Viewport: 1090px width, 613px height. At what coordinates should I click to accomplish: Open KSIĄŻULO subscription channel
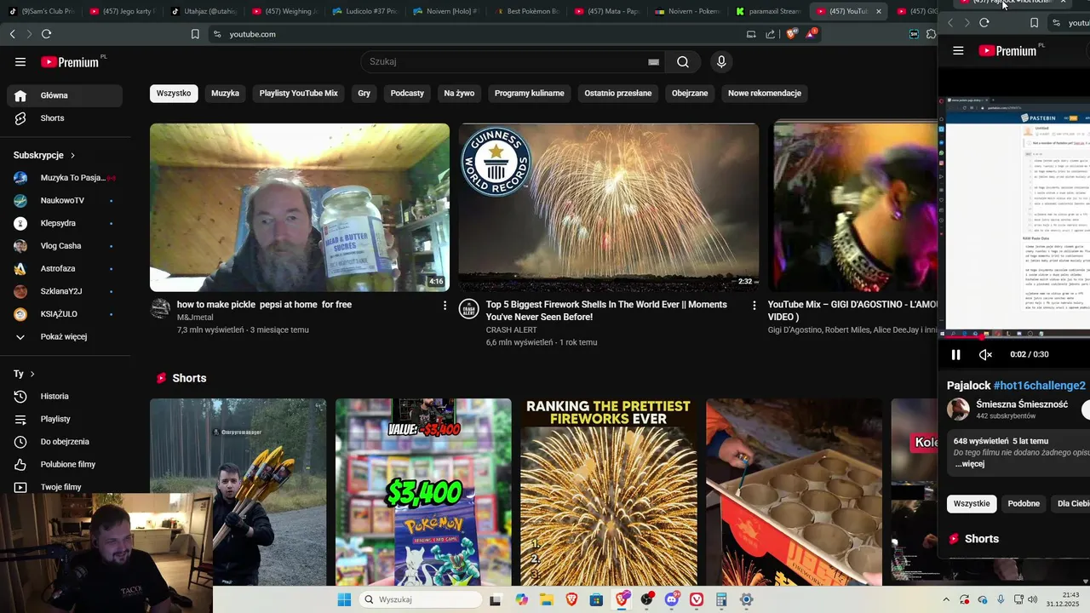[65, 314]
